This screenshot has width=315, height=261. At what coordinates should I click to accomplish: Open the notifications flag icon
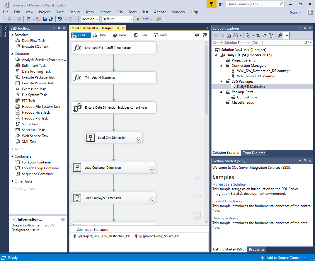pyautogui.click(x=211, y=4)
